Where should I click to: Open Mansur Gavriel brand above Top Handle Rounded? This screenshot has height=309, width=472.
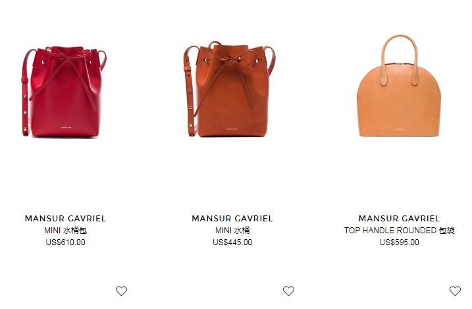[399, 218]
